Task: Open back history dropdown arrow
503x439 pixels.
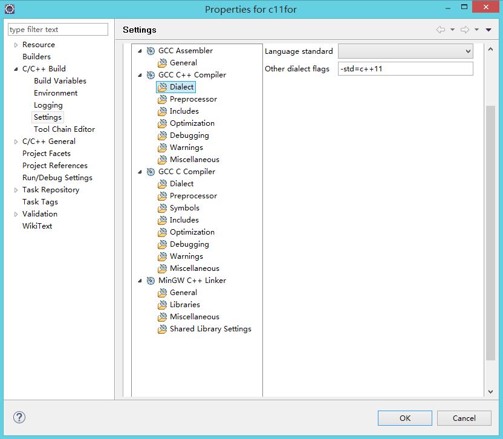Action: [x=452, y=30]
